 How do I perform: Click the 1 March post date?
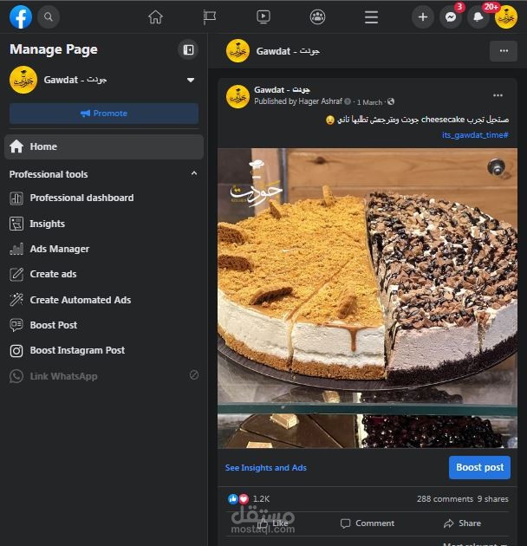[x=369, y=102]
